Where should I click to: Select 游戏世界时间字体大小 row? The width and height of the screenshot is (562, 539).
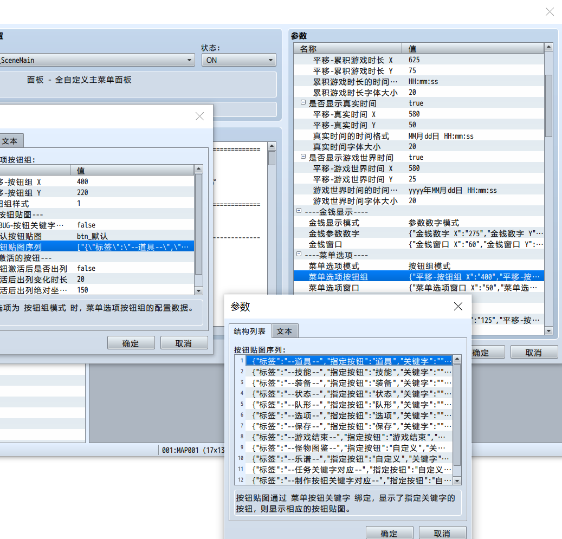[418, 200]
